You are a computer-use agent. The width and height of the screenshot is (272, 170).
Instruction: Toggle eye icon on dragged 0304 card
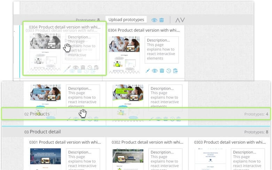coord(76,68)
